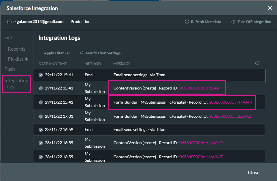Screen dimensions: 277x181
Task: Open Record ID 0688d00000CJf2BAAT link
Action: click(x=201, y=89)
